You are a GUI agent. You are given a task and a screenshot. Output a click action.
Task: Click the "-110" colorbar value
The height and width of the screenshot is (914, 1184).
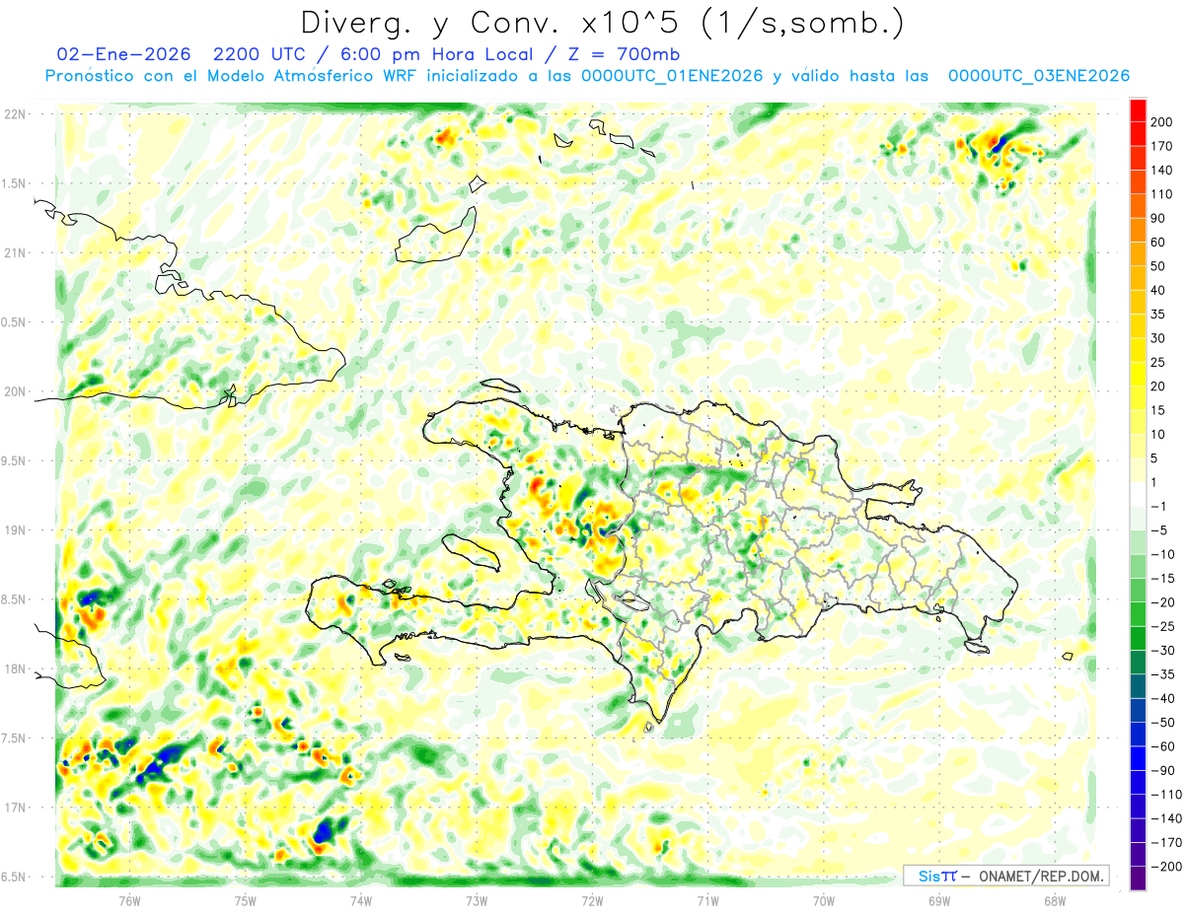click(x=1166, y=795)
